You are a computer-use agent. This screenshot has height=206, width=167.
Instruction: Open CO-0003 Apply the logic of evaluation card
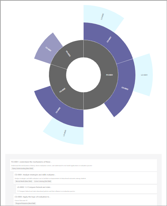click(85, 200)
